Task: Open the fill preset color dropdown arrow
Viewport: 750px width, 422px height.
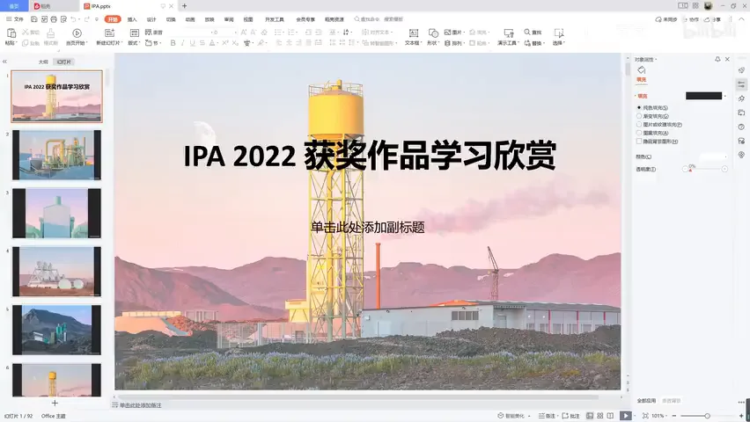Action: pyautogui.click(x=725, y=96)
